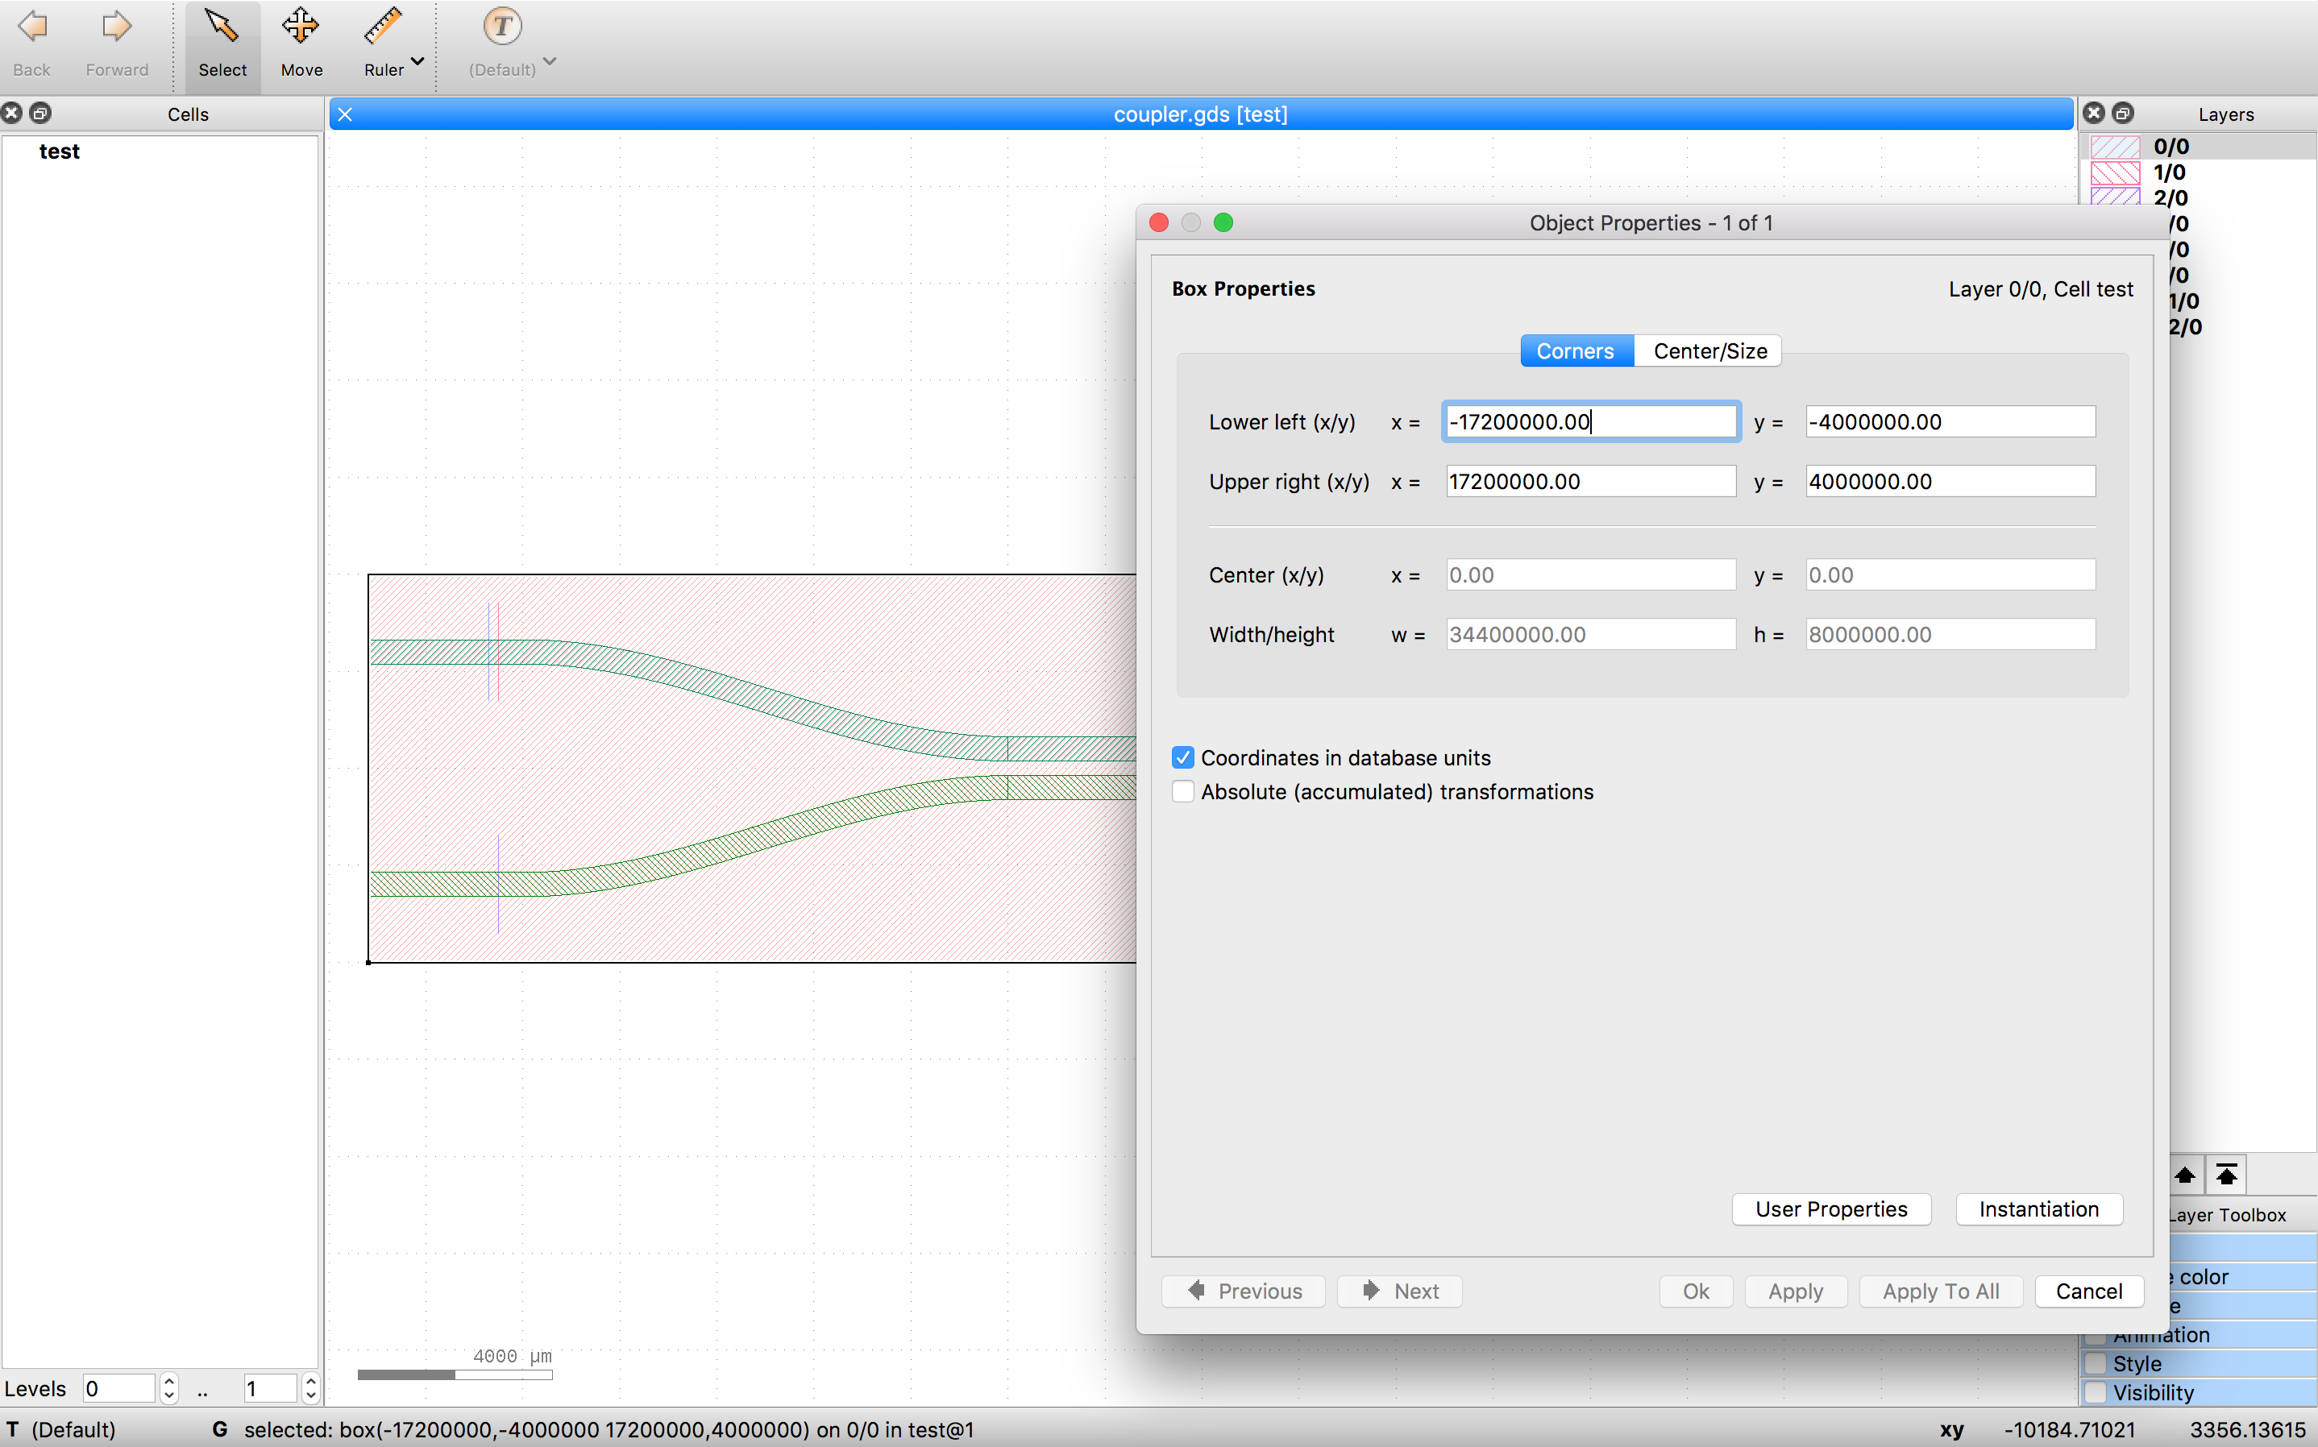Click the move-layer-to-top arrow in Layer Toolbox
This screenshot has width=2318, height=1447.
click(x=2225, y=1174)
